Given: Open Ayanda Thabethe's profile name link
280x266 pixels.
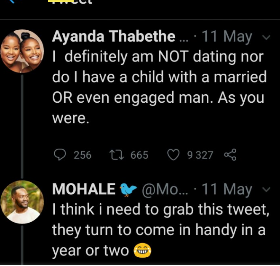Looking at the screenshot, I should pyautogui.click(x=114, y=36).
